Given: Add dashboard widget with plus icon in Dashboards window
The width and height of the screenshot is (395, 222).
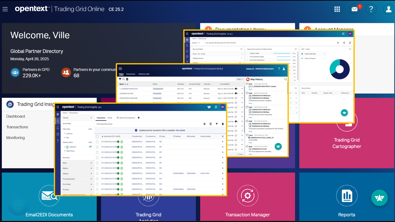Looking at the screenshot, I should point(338,43).
